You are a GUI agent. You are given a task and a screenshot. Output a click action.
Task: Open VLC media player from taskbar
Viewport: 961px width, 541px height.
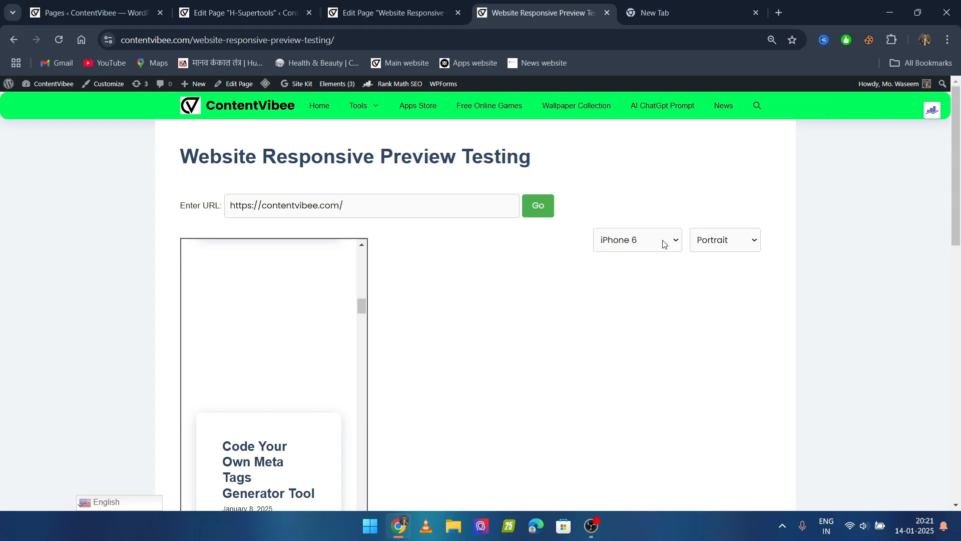point(426,526)
